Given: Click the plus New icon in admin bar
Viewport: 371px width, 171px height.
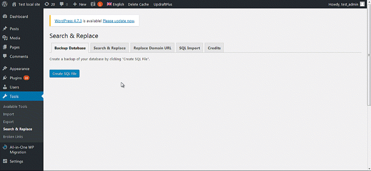Looking at the screenshot, I should click(75, 4).
